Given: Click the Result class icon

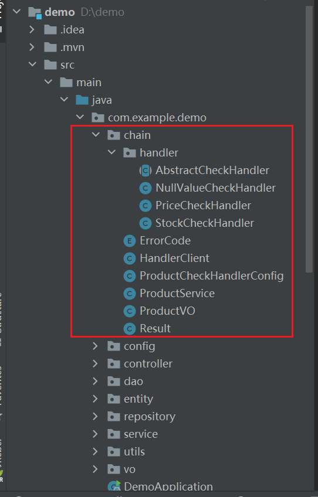Looking at the screenshot, I should point(130,329).
